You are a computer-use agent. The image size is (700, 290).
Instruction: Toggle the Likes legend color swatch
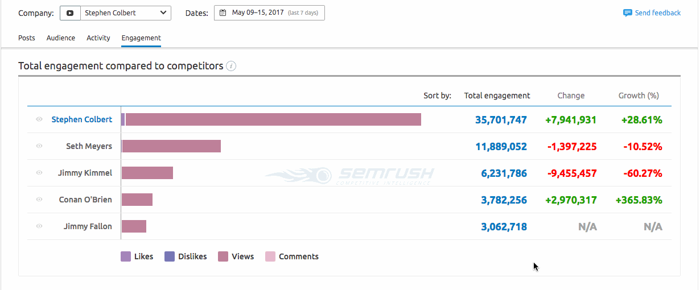coord(126,256)
